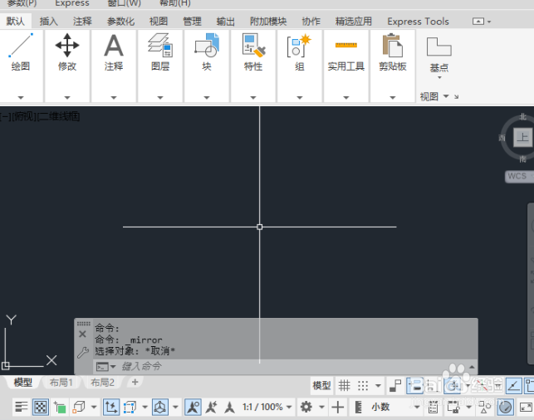Toggle snap mode dotted grid icon
The image size is (534, 420).
point(363,386)
